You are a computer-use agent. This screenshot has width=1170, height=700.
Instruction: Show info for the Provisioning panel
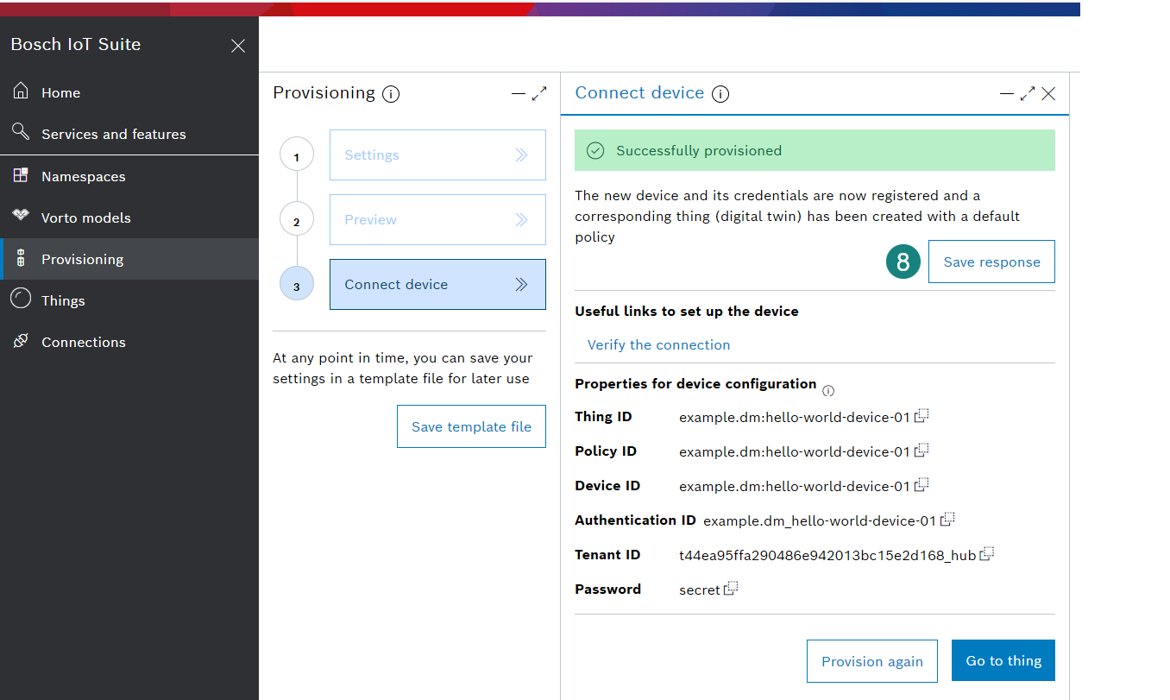click(x=391, y=94)
